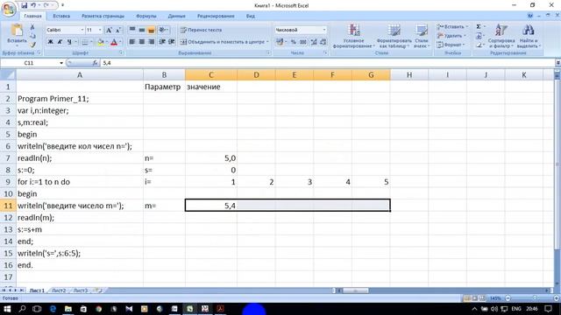Screen dimensions: 561x315
Task: Click the Office button logo
Action: point(9,9)
